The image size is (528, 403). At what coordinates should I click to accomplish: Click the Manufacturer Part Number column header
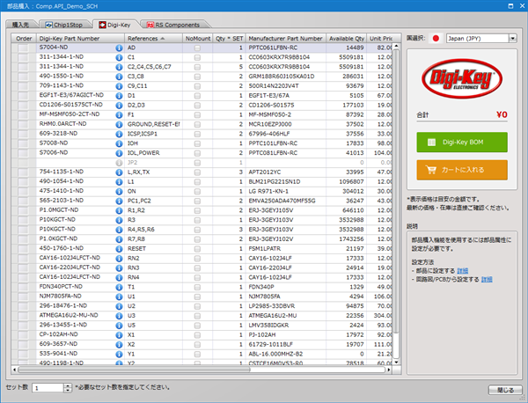(285, 39)
